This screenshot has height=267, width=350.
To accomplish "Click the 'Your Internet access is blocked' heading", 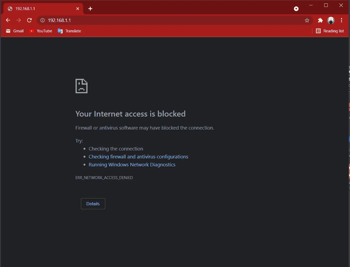I will (130, 114).
